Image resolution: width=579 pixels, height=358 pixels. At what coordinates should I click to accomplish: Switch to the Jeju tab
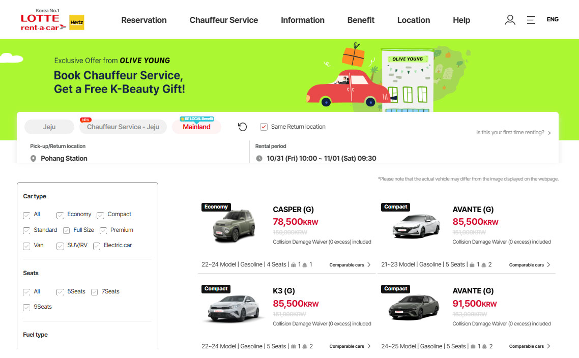[x=49, y=127]
